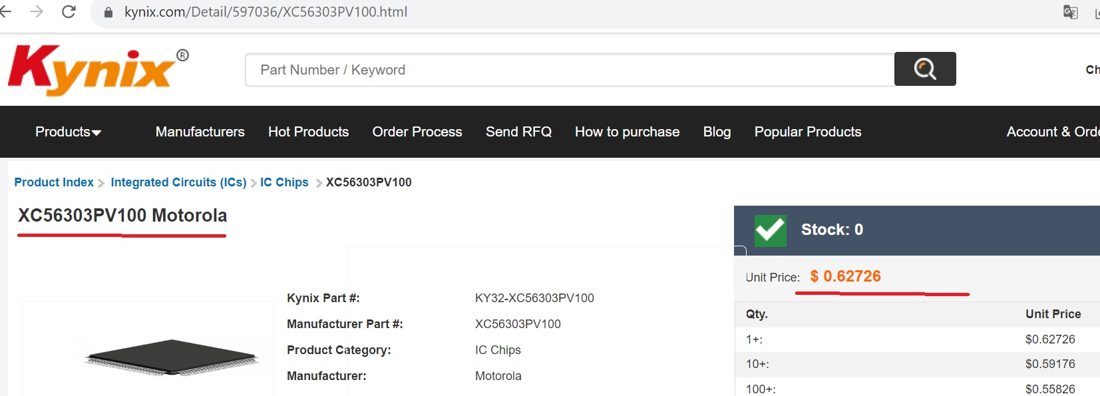This screenshot has width=1100, height=396.
Task: Click the XC56303PV100 breadcrumb text
Action: click(x=369, y=182)
